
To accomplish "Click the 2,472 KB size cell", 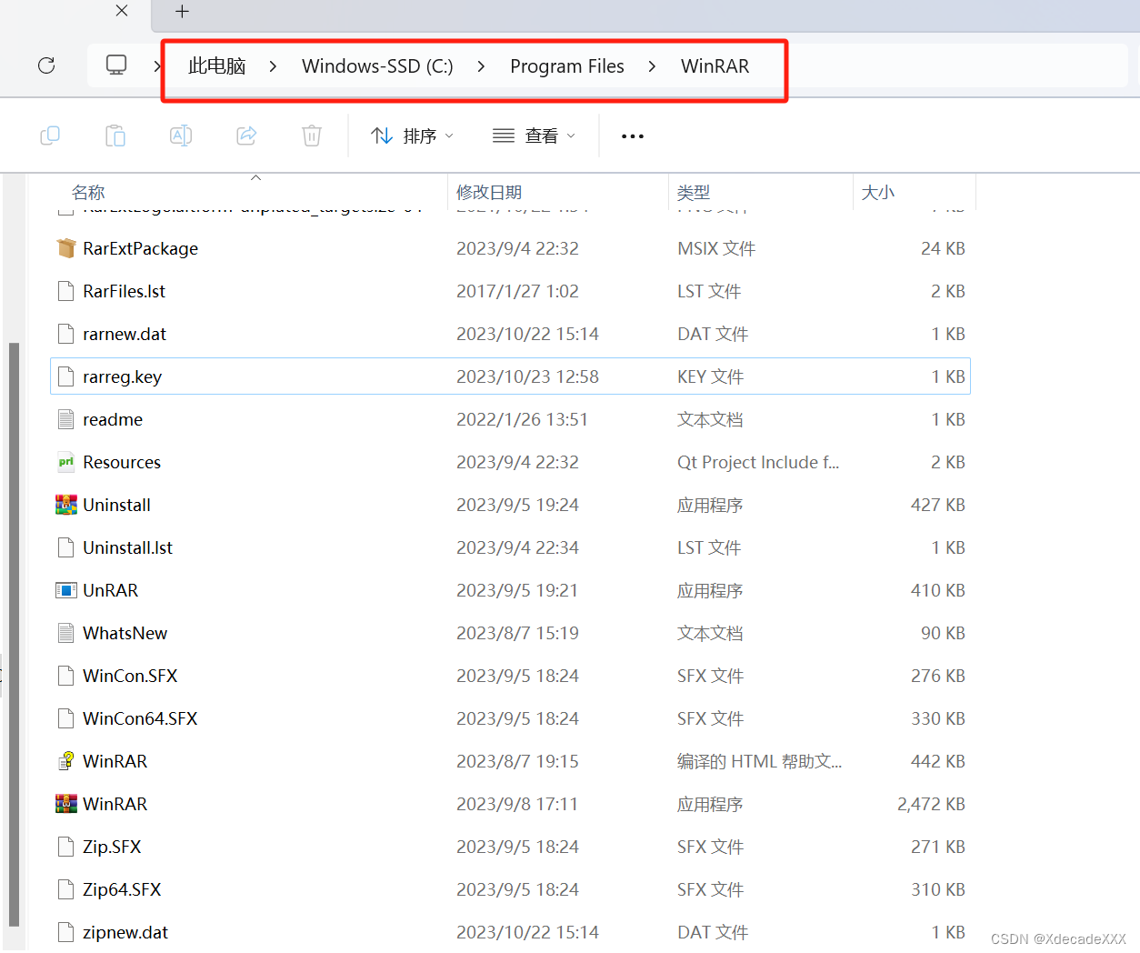I will tap(931, 804).
